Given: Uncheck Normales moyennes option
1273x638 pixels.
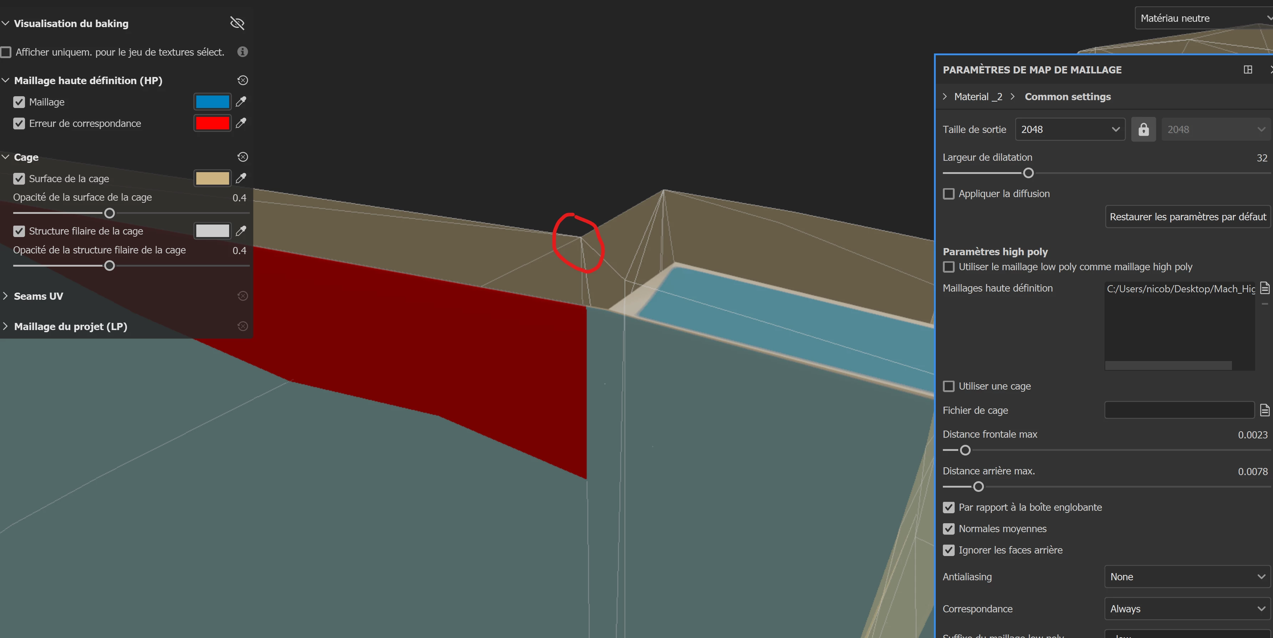Looking at the screenshot, I should 948,529.
